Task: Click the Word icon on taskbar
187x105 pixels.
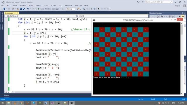Action: 46,103
